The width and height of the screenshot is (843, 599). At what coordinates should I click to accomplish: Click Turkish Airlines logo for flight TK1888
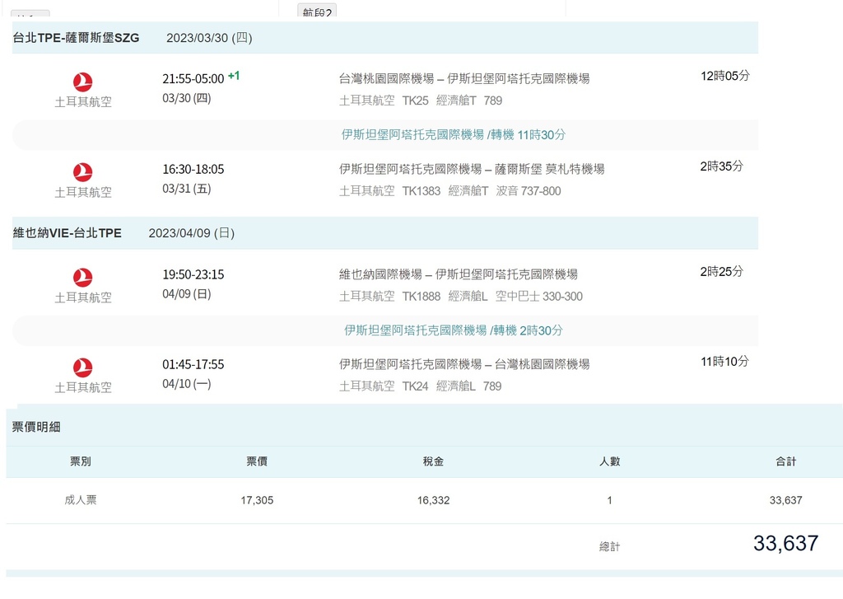(83, 278)
